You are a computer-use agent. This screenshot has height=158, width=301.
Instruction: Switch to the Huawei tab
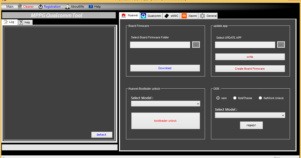point(129,15)
